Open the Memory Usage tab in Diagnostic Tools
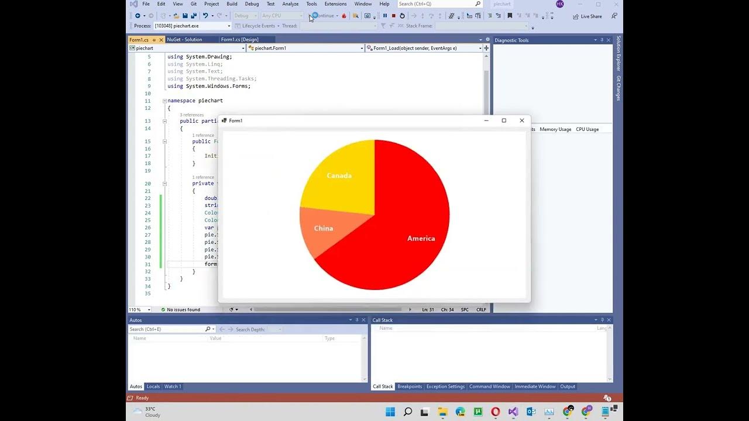Image resolution: width=749 pixels, height=421 pixels. 555,129
